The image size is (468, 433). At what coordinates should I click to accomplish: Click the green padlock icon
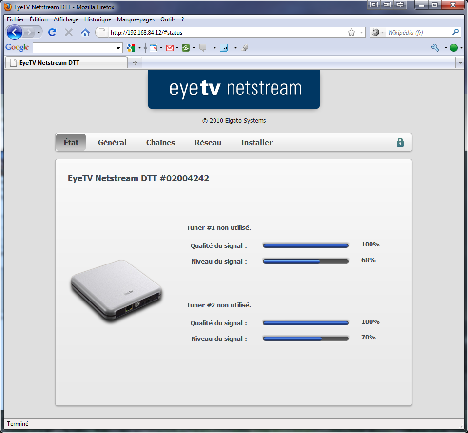click(400, 142)
